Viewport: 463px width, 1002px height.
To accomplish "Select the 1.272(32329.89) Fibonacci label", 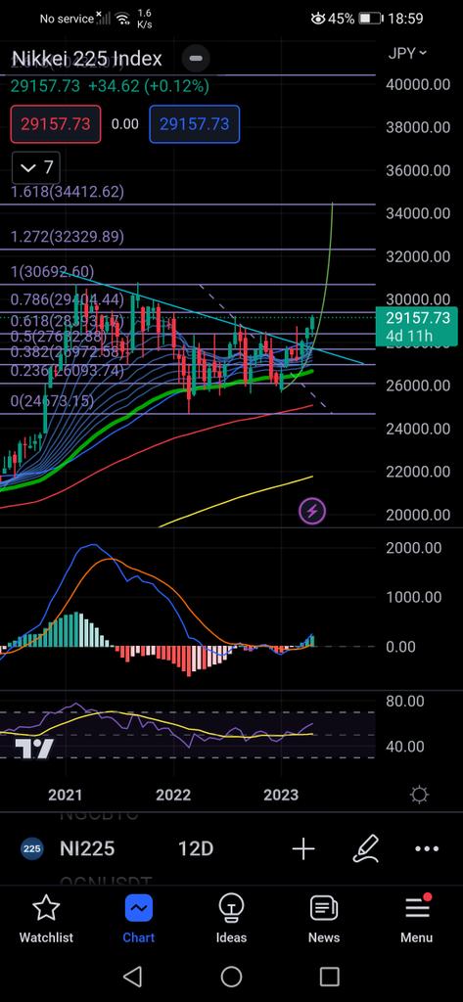I will coord(68,237).
